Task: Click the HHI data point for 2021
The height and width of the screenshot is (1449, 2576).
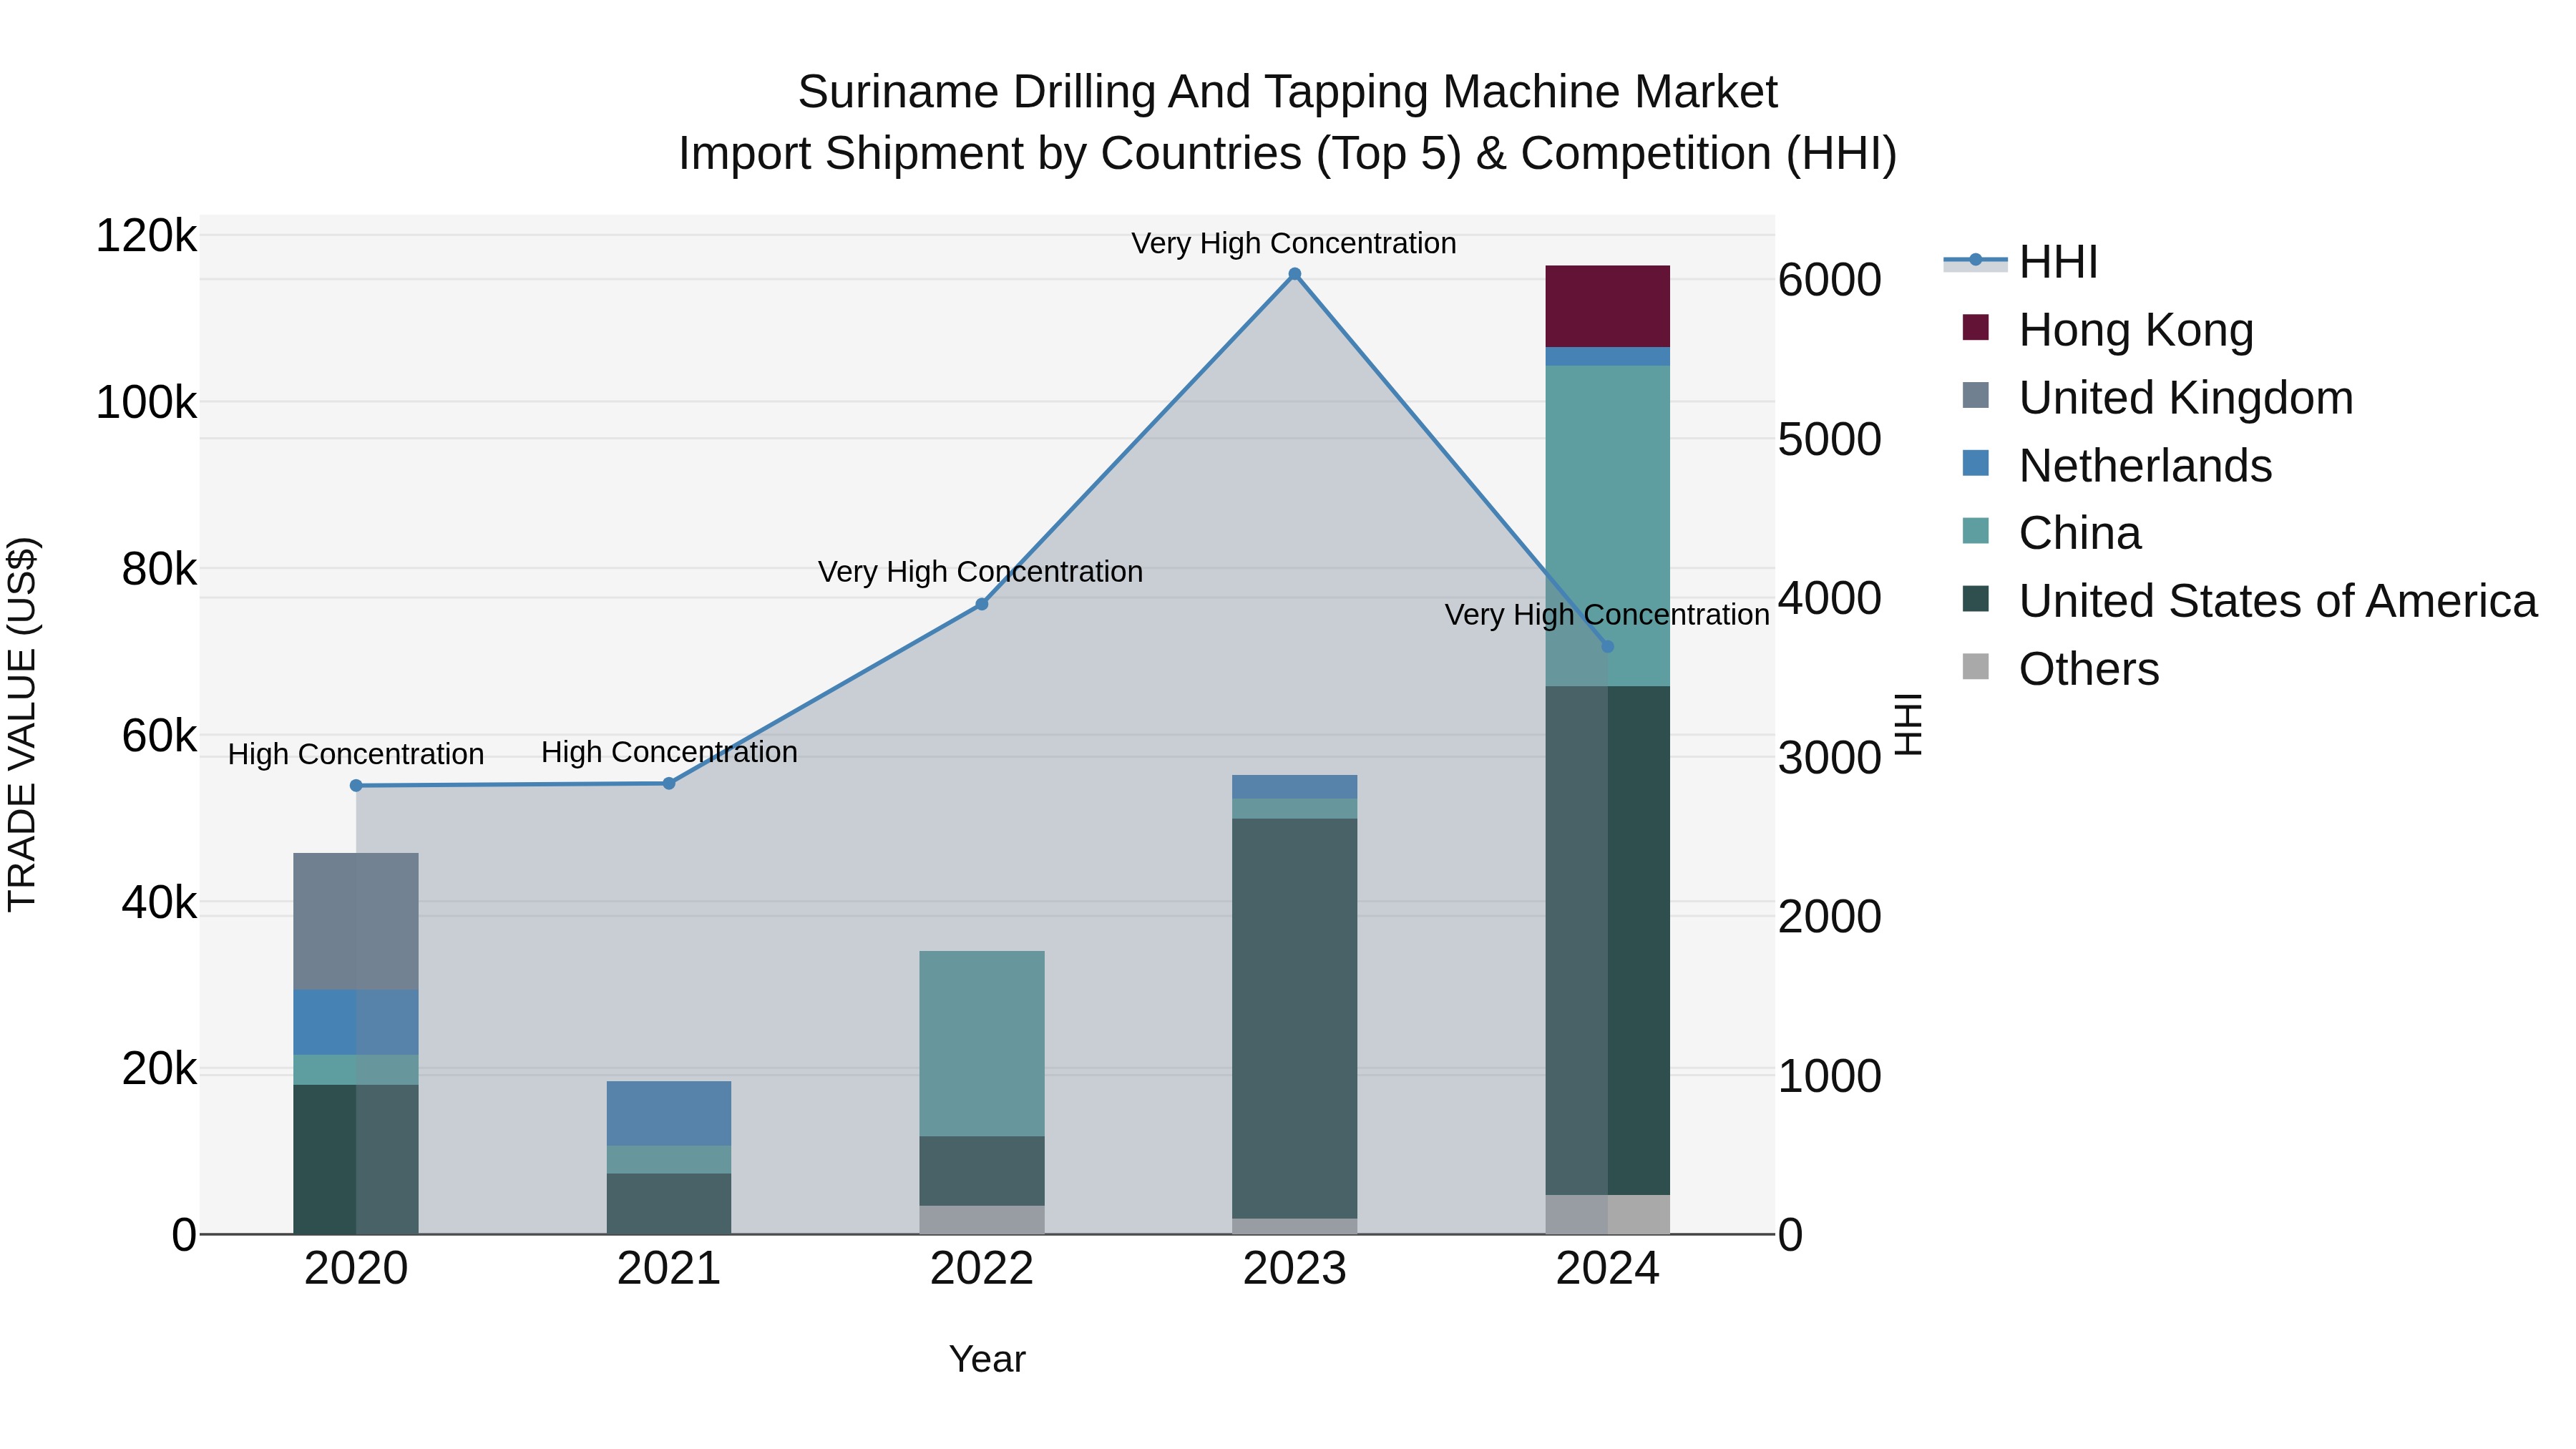Action: (669, 784)
